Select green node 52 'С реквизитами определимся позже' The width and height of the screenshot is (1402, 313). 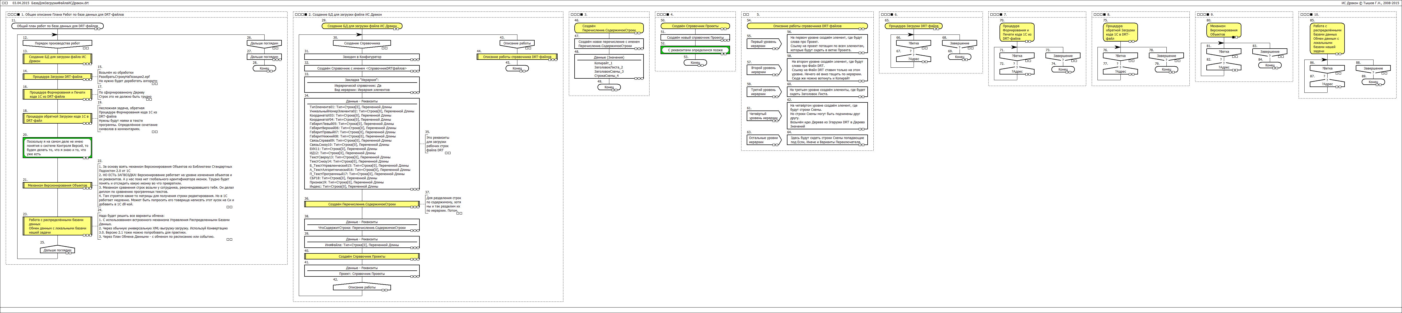695,50
